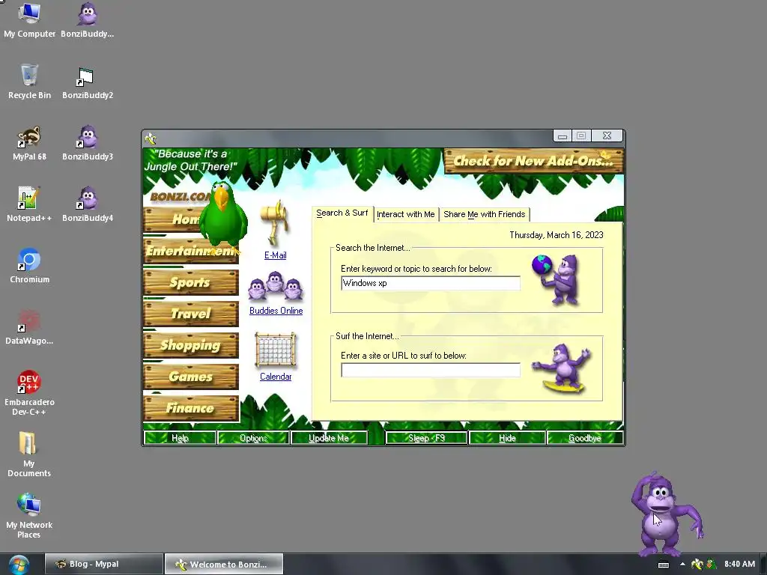Click the bamboo calendar grid icon

coord(276,350)
